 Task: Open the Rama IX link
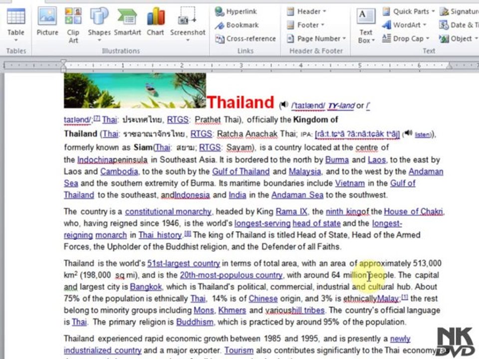(291, 211)
